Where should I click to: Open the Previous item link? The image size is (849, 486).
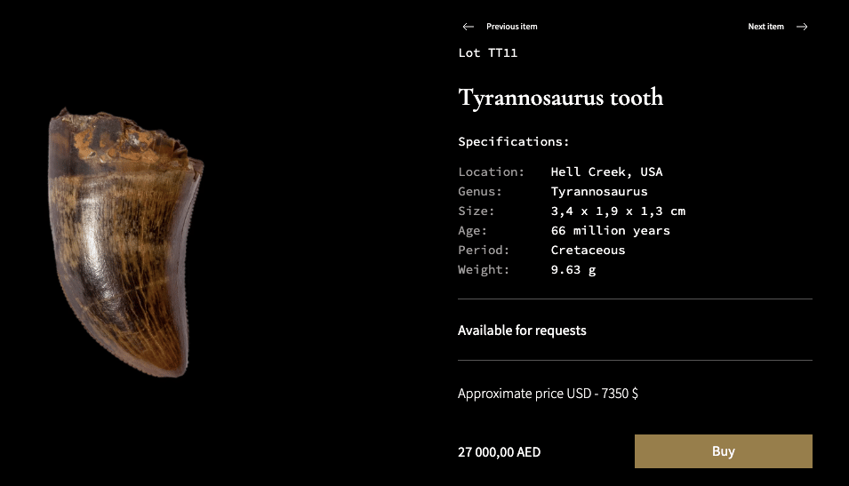[512, 27]
